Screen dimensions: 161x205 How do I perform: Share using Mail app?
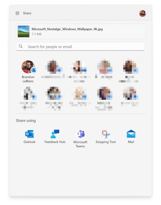pos(131,137)
